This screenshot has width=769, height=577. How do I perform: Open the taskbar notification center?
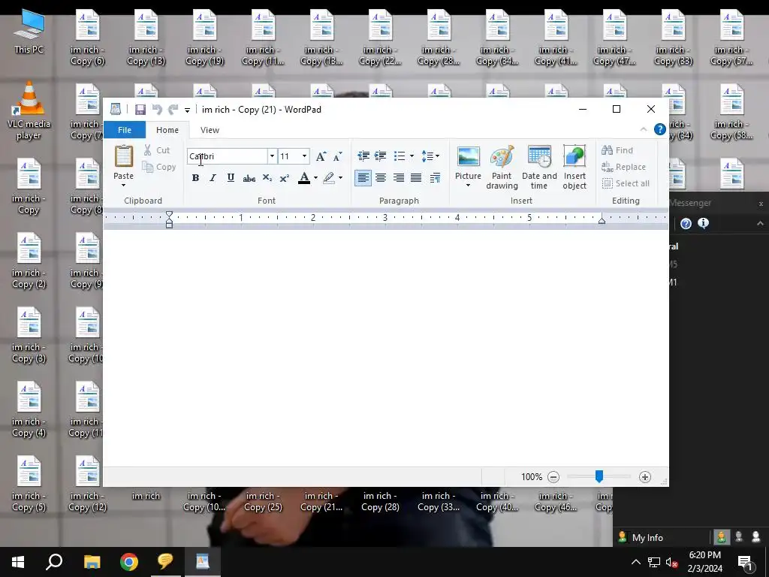746,562
